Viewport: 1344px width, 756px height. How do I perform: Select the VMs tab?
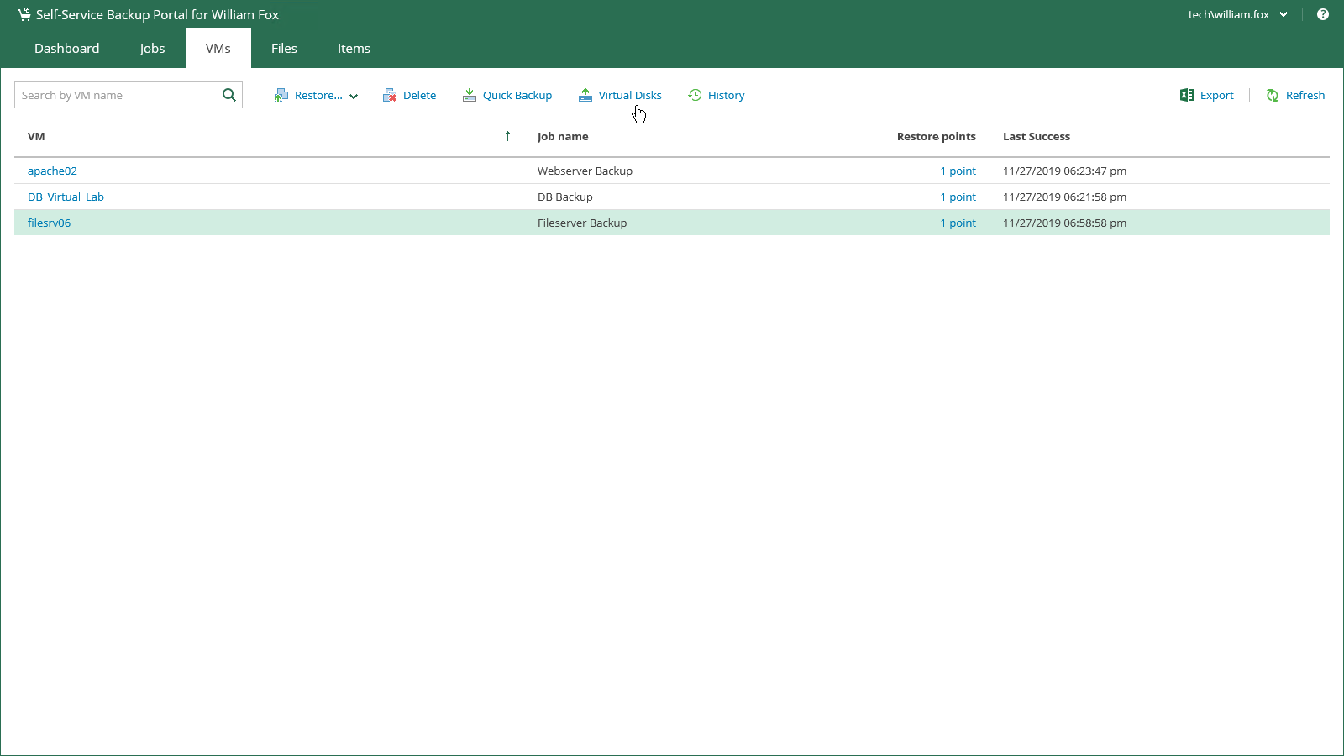(218, 48)
